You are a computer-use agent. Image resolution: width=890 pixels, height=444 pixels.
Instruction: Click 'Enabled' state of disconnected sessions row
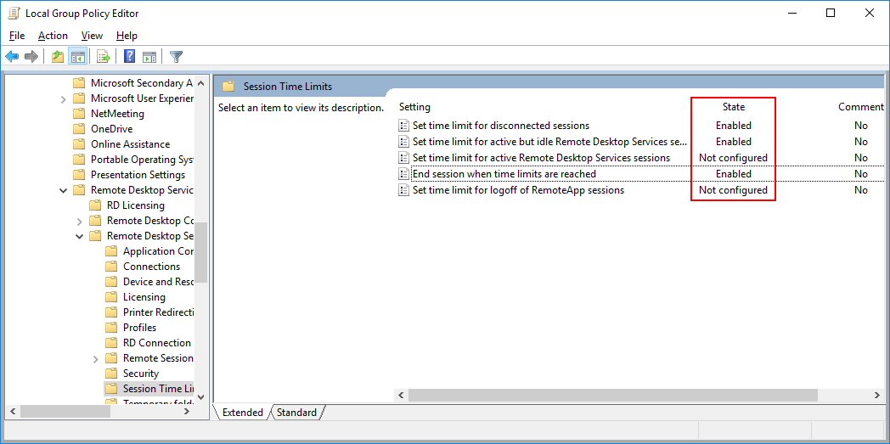pos(734,126)
